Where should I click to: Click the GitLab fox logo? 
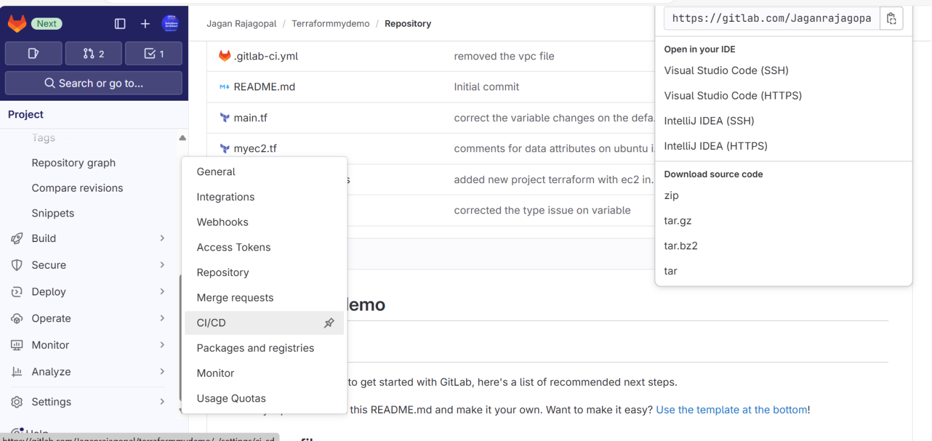[x=17, y=23]
